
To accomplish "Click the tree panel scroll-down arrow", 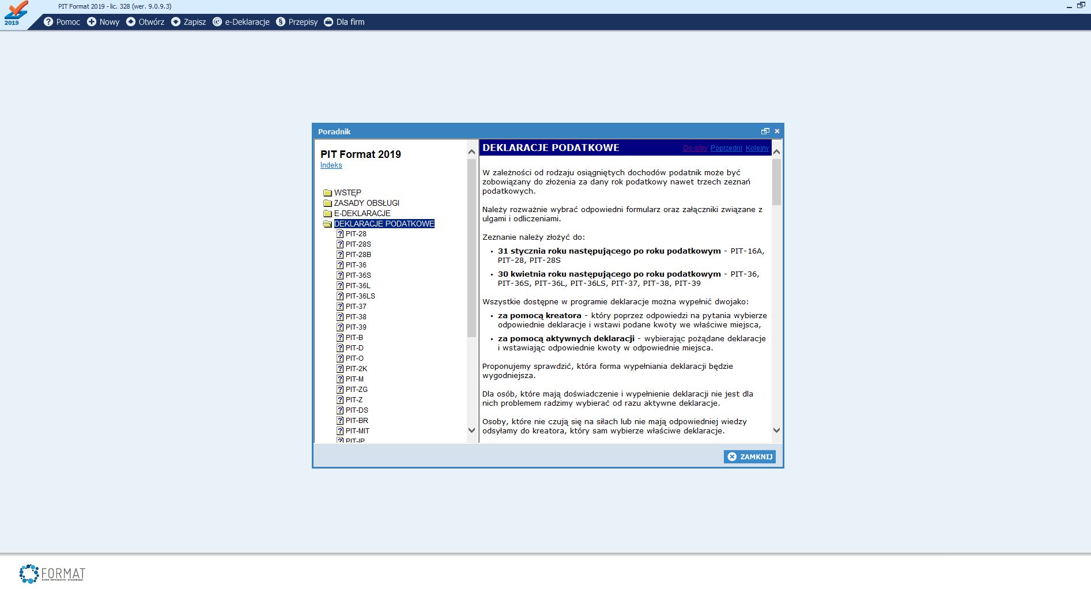I will point(471,430).
